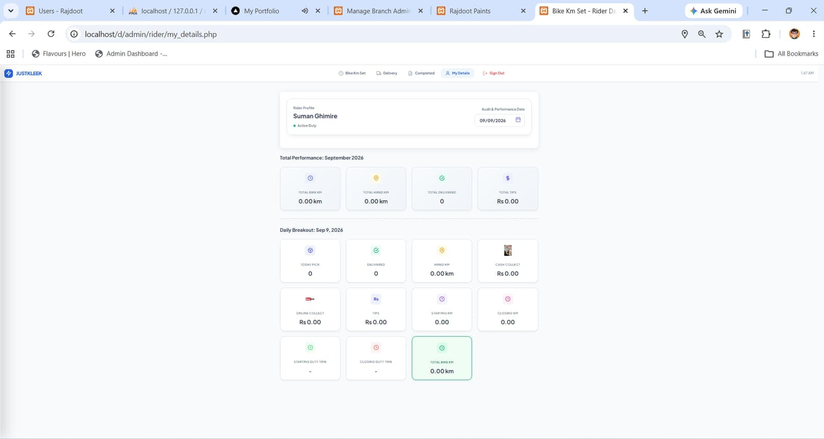The height and width of the screenshot is (439, 824).
Task: Click the 09/09/2026 date input
Action: [500, 120]
